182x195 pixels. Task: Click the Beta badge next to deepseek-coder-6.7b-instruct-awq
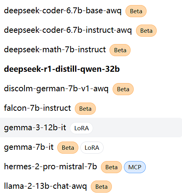[146, 31]
